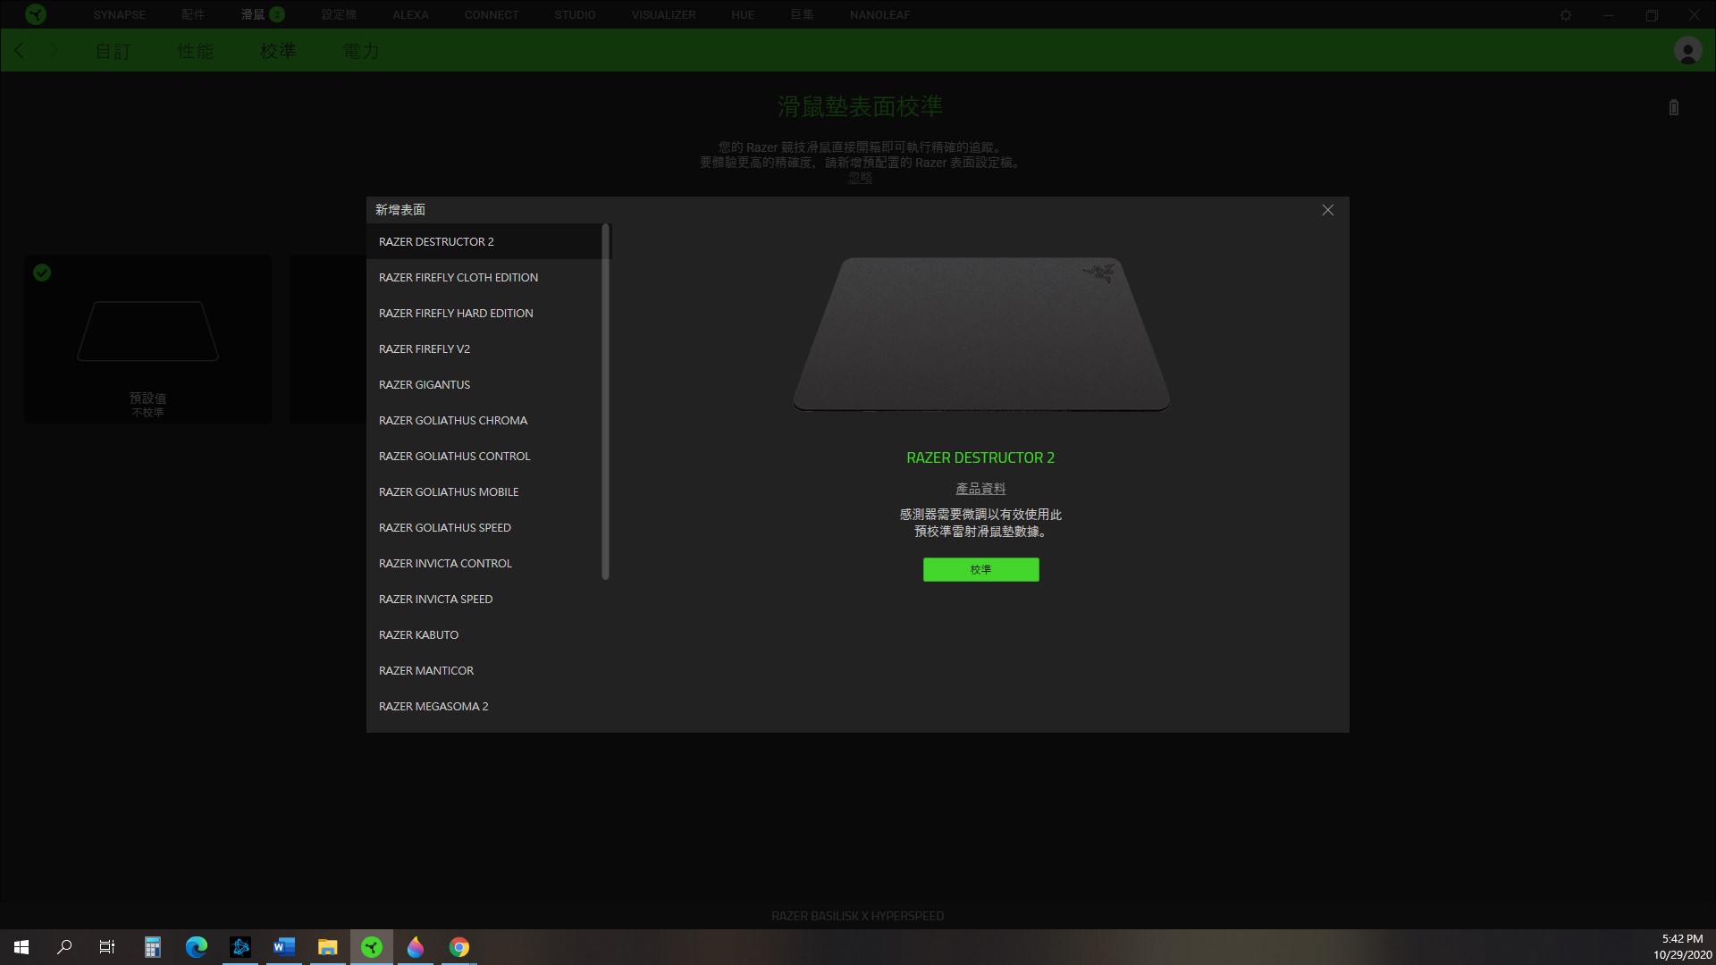This screenshot has height=965, width=1716.
Task: Select RAZER KABUTO surface
Action: click(x=484, y=634)
